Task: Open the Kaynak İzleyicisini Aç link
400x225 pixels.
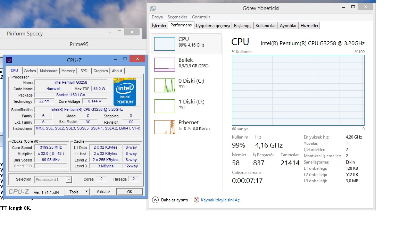Action: pyautogui.click(x=220, y=200)
